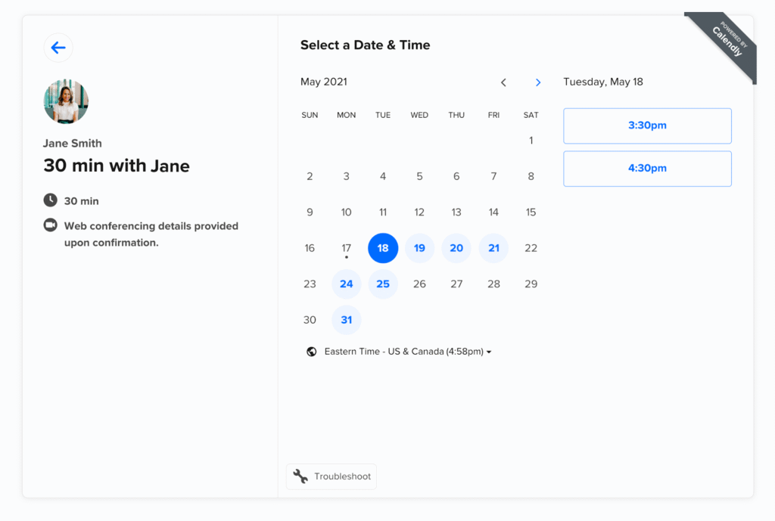Pick May 19 on the calendar
This screenshot has width=775, height=521.
click(x=419, y=248)
